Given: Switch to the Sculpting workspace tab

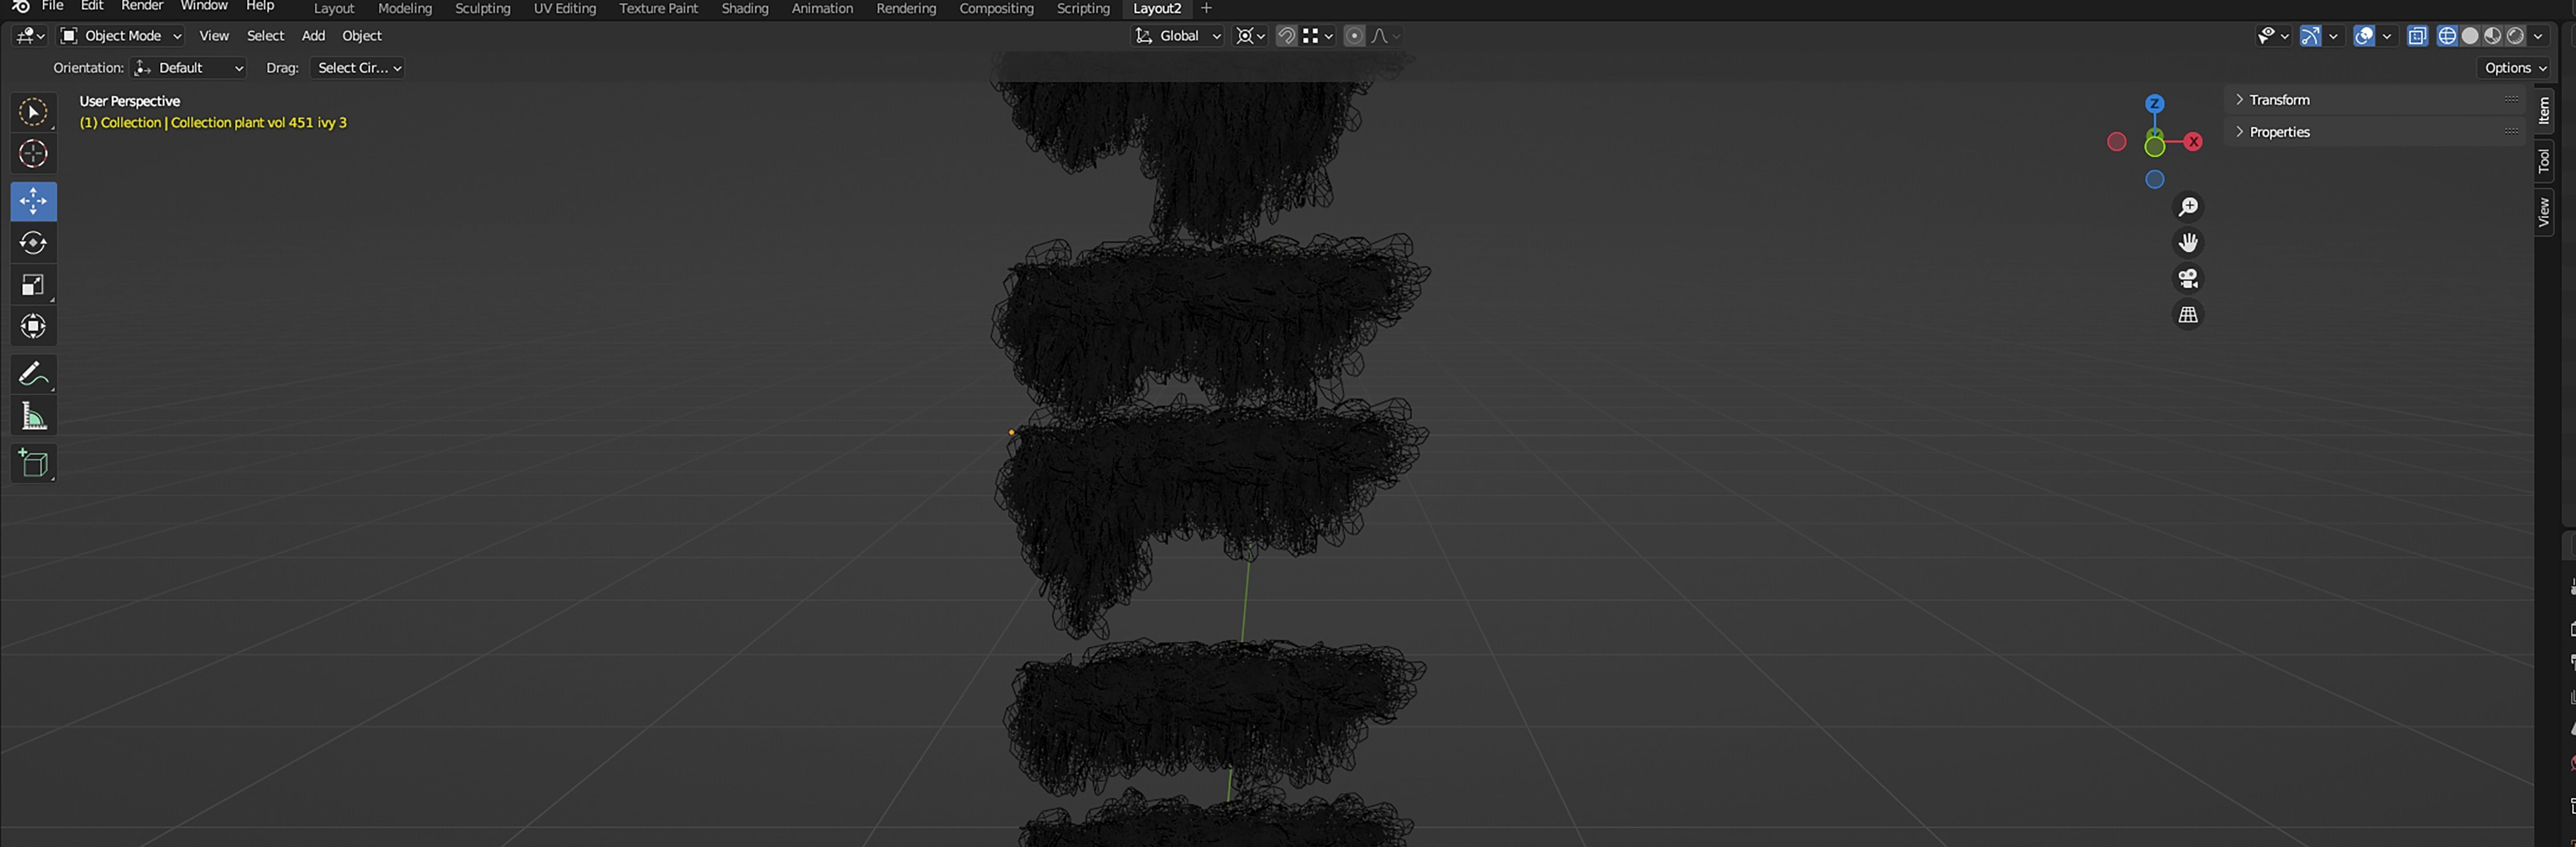Looking at the screenshot, I should click(x=483, y=9).
